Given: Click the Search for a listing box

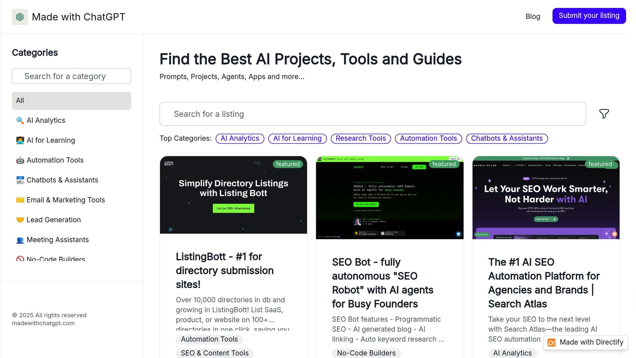Looking at the screenshot, I should pos(373,114).
